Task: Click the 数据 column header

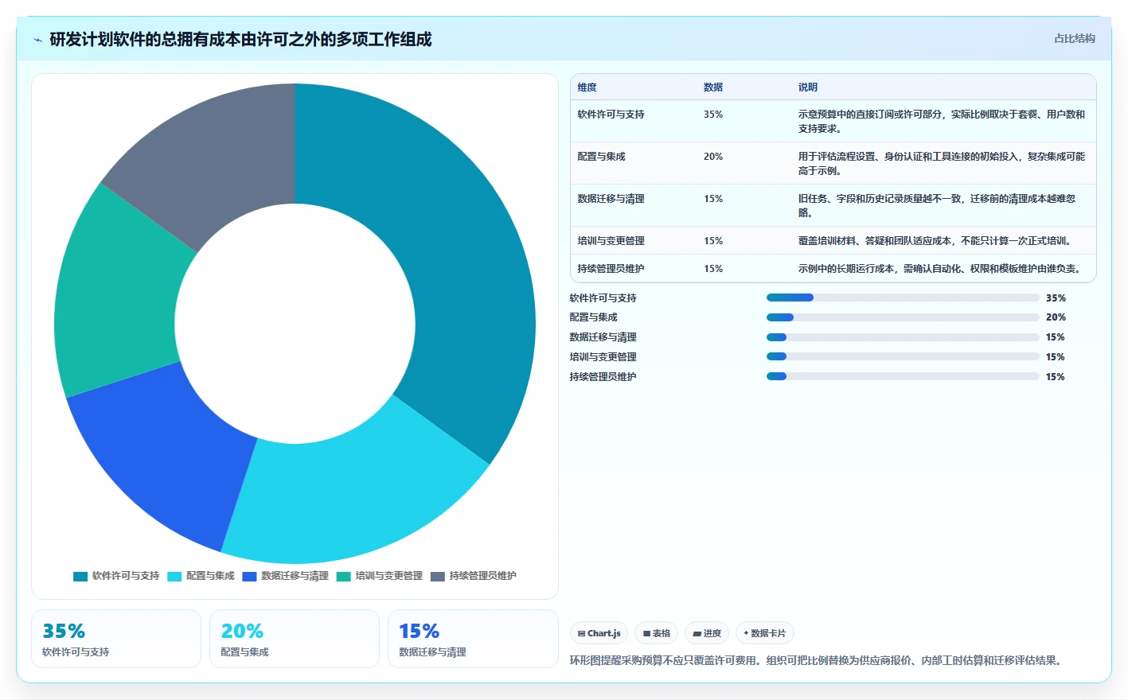Action: (x=713, y=87)
